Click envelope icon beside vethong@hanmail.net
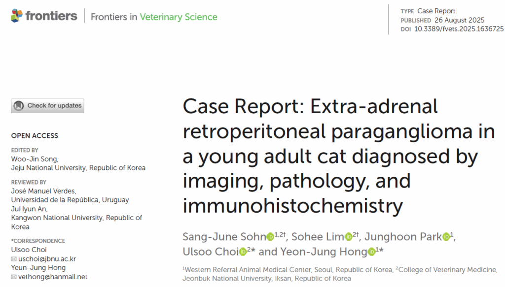The height and width of the screenshot is (287, 505). click(x=14, y=277)
